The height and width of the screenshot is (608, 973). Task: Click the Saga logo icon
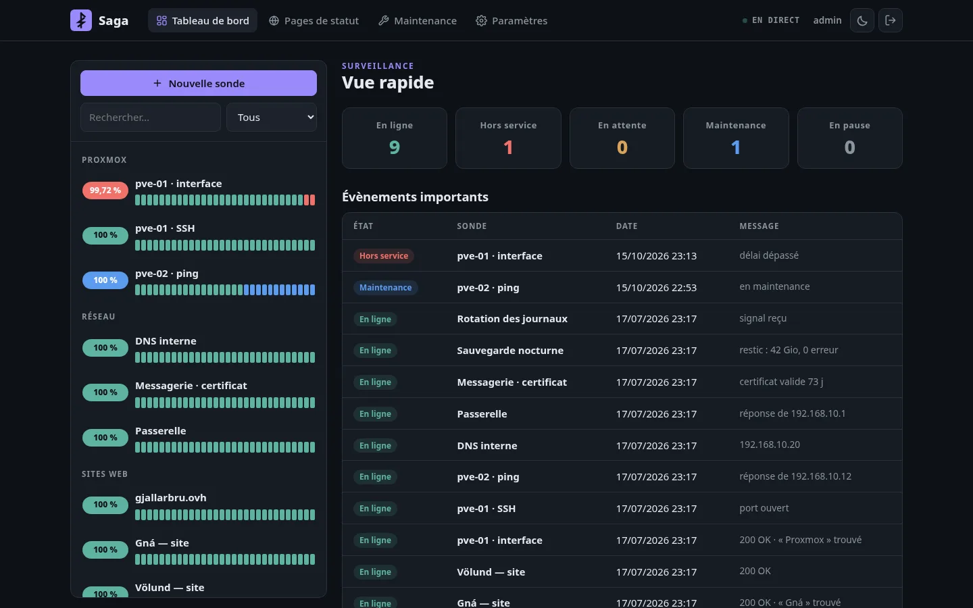coord(81,20)
